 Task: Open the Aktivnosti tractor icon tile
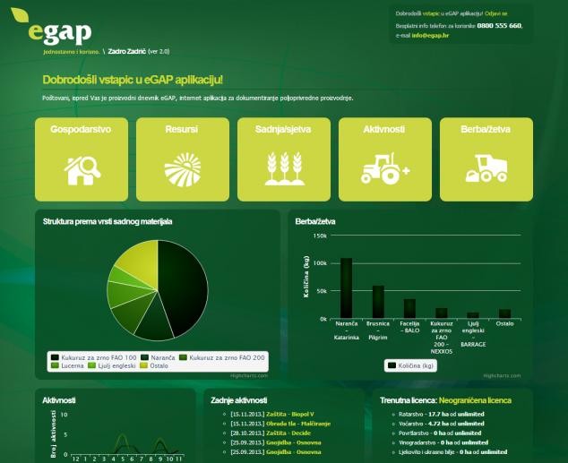[x=385, y=159]
